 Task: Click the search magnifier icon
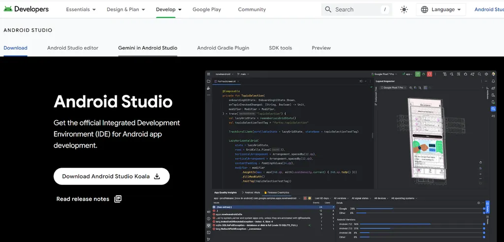coord(328,9)
